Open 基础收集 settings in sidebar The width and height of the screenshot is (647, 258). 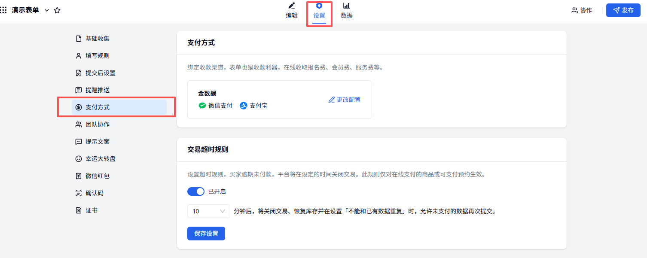click(x=97, y=39)
